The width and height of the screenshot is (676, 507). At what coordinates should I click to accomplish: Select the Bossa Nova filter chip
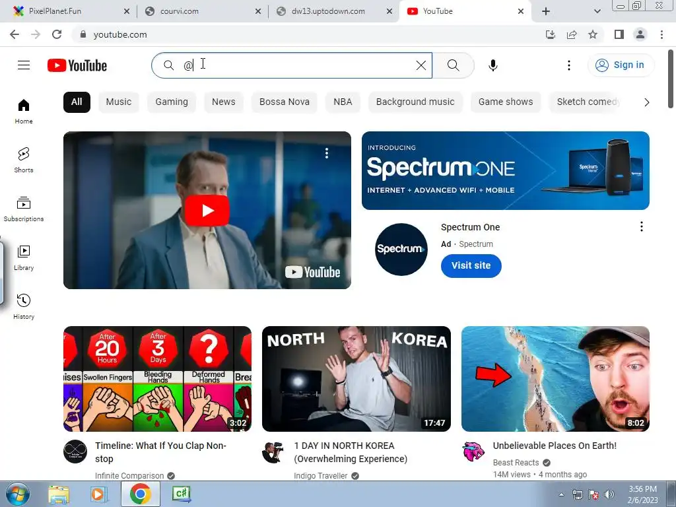(x=285, y=102)
